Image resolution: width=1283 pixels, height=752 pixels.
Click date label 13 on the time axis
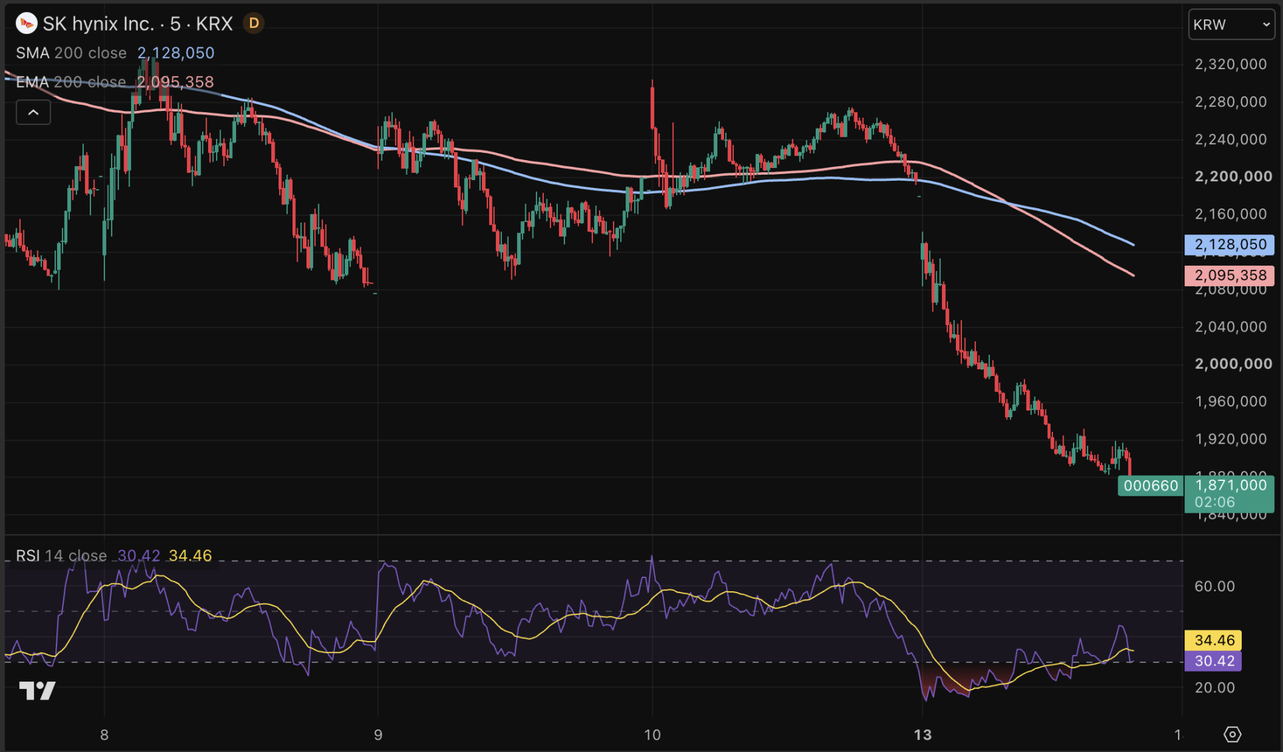(x=923, y=735)
